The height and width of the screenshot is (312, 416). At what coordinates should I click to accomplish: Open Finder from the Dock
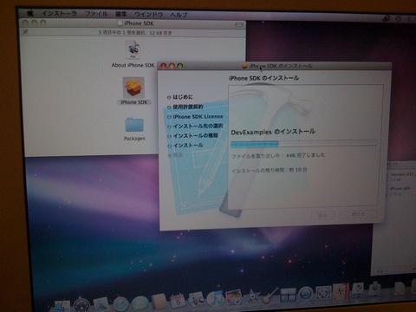(x=62, y=306)
